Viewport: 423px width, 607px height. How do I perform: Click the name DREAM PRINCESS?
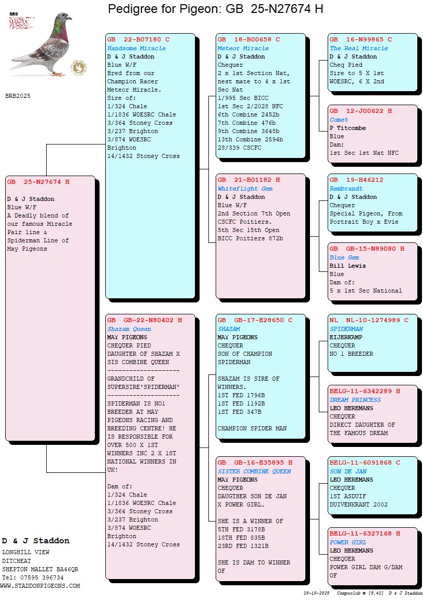pyautogui.click(x=355, y=400)
